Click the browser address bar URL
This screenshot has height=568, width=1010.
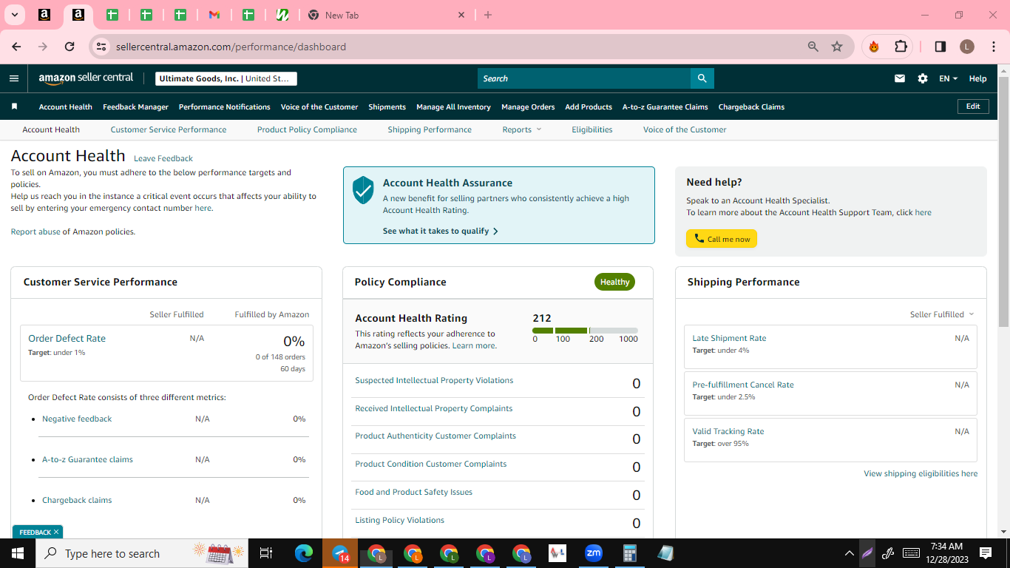click(231, 47)
